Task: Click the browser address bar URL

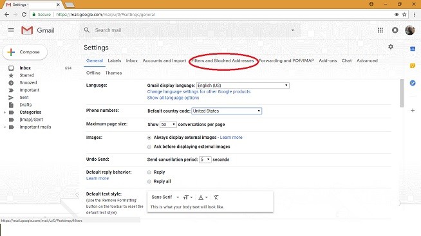Action: coord(106,15)
